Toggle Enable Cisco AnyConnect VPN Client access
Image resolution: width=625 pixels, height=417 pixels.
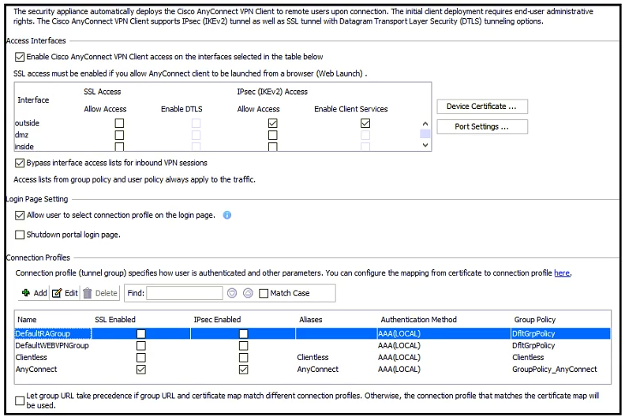pyautogui.click(x=20, y=57)
